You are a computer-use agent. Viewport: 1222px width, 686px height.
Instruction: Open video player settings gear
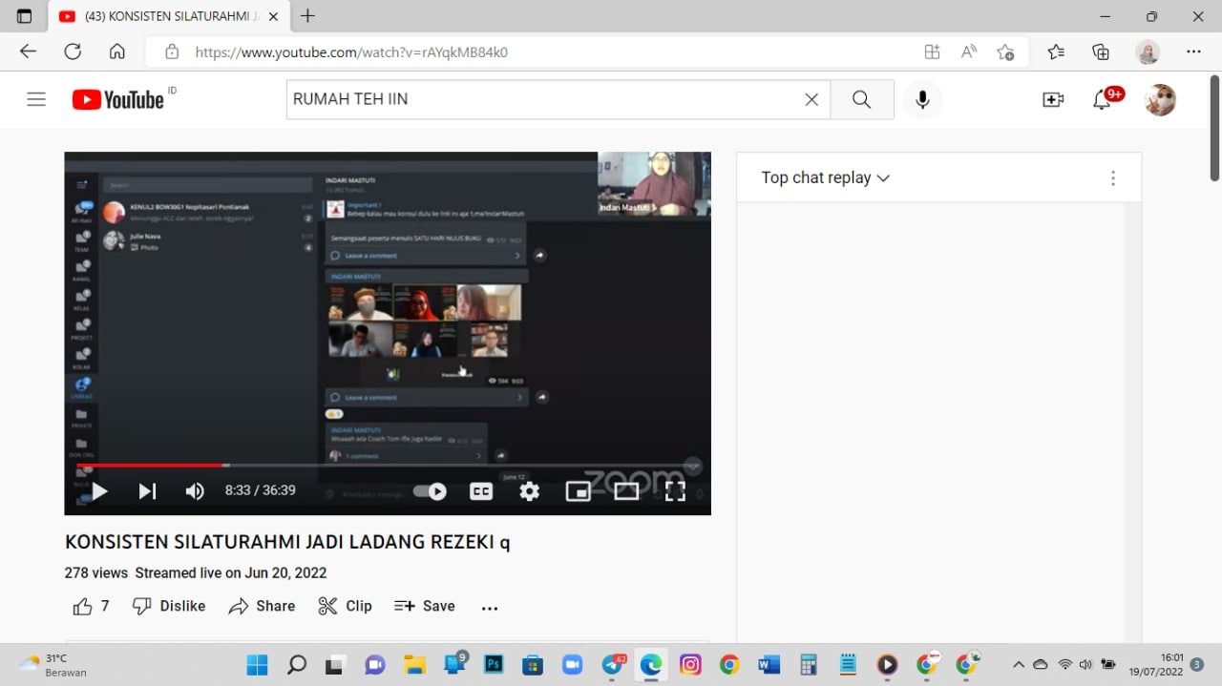[529, 491]
